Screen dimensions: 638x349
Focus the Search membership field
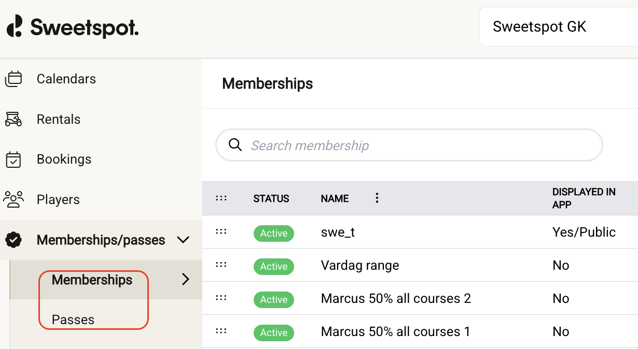[x=415, y=146]
